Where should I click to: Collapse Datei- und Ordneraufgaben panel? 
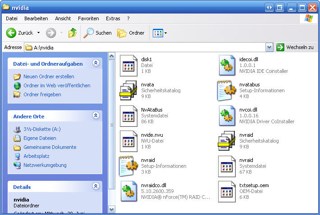[96, 63]
